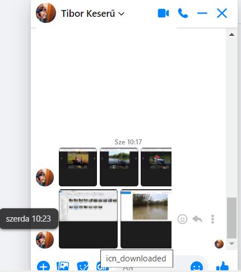Open Tibor Keserű's profile picture in header
The width and height of the screenshot is (241, 272).
46,13
